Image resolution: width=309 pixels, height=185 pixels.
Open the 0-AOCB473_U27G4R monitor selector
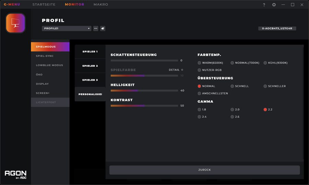(277, 28)
